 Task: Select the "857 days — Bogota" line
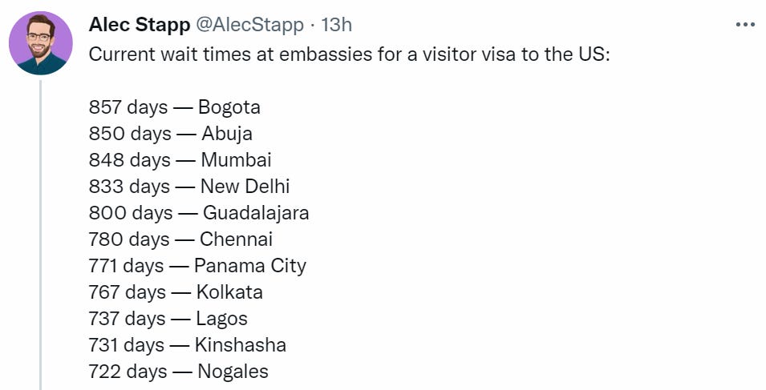pyautogui.click(x=174, y=107)
